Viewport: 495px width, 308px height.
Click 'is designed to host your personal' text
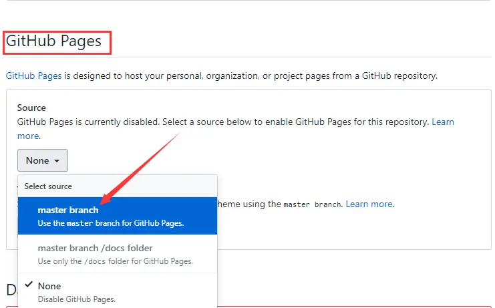[x=134, y=75]
